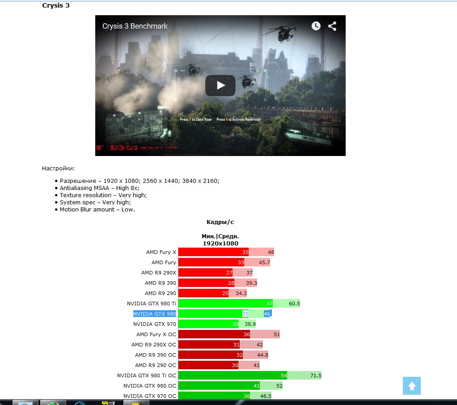This screenshot has width=457, height=405.
Task: Play the Crysis 3 Benchmark video
Action: (x=220, y=85)
